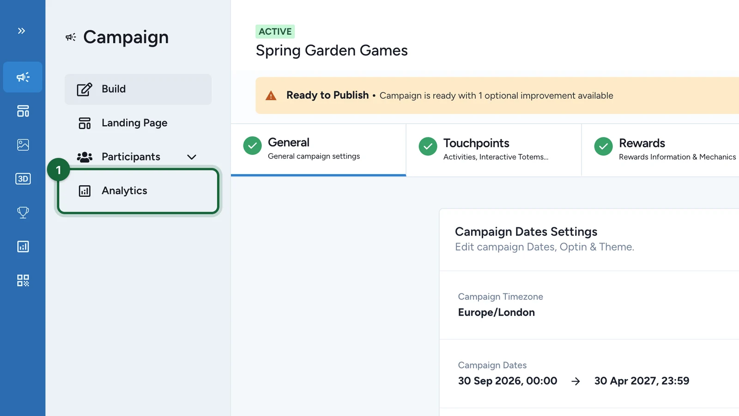Click the green checkmark beside Touchpoints
The width and height of the screenshot is (739, 416).
tap(428, 146)
